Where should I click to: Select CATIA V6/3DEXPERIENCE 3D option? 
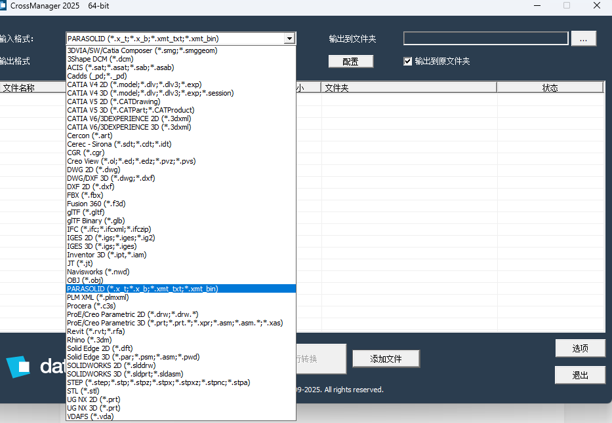(x=181, y=128)
